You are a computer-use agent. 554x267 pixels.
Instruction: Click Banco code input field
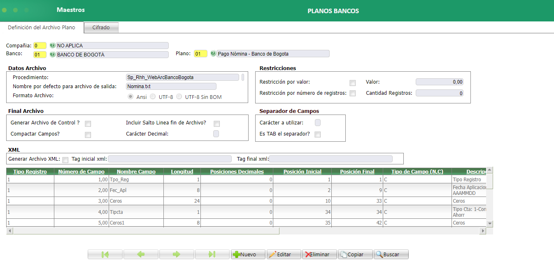click(40, 54)
